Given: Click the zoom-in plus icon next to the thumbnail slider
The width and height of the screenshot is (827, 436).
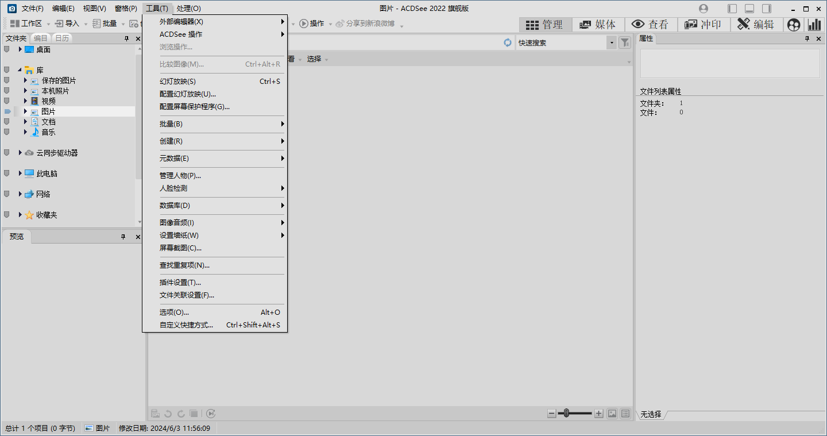Looking at the screenshot, I should pos(598,413).
